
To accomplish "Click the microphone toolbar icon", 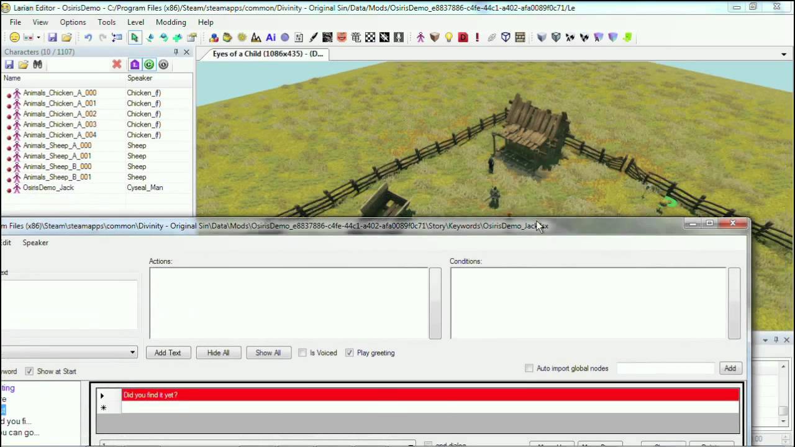I will (x=399, y=37).
